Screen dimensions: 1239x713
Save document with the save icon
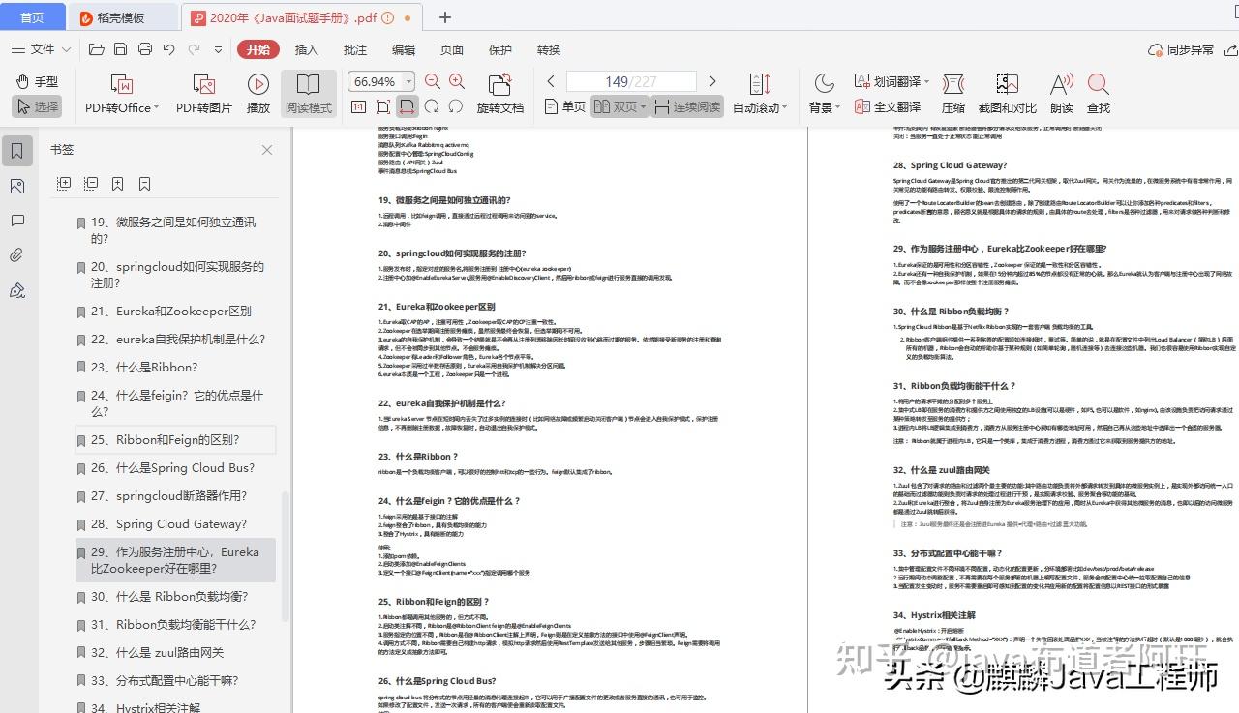click(x=120, y=49)
